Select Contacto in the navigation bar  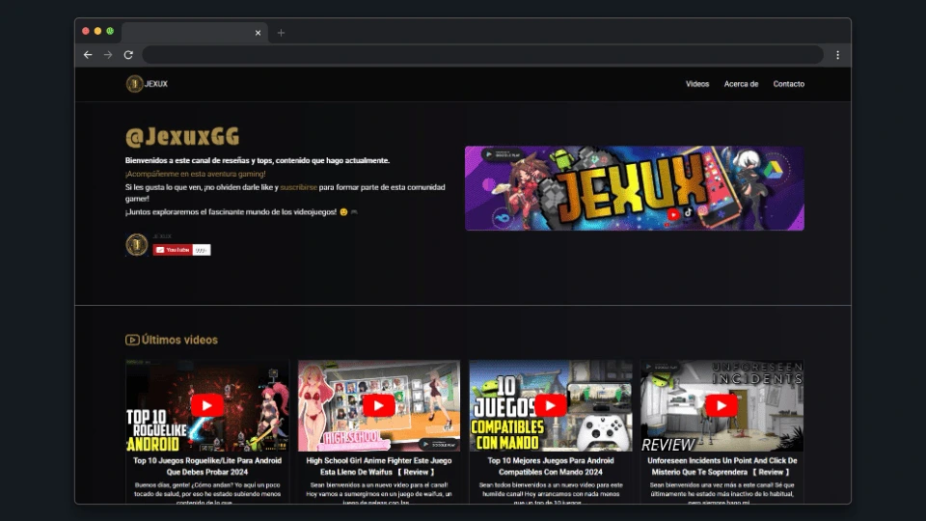[788, 84]
